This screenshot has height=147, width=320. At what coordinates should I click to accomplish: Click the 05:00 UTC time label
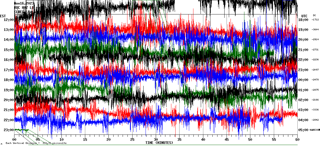pos(303,130)
